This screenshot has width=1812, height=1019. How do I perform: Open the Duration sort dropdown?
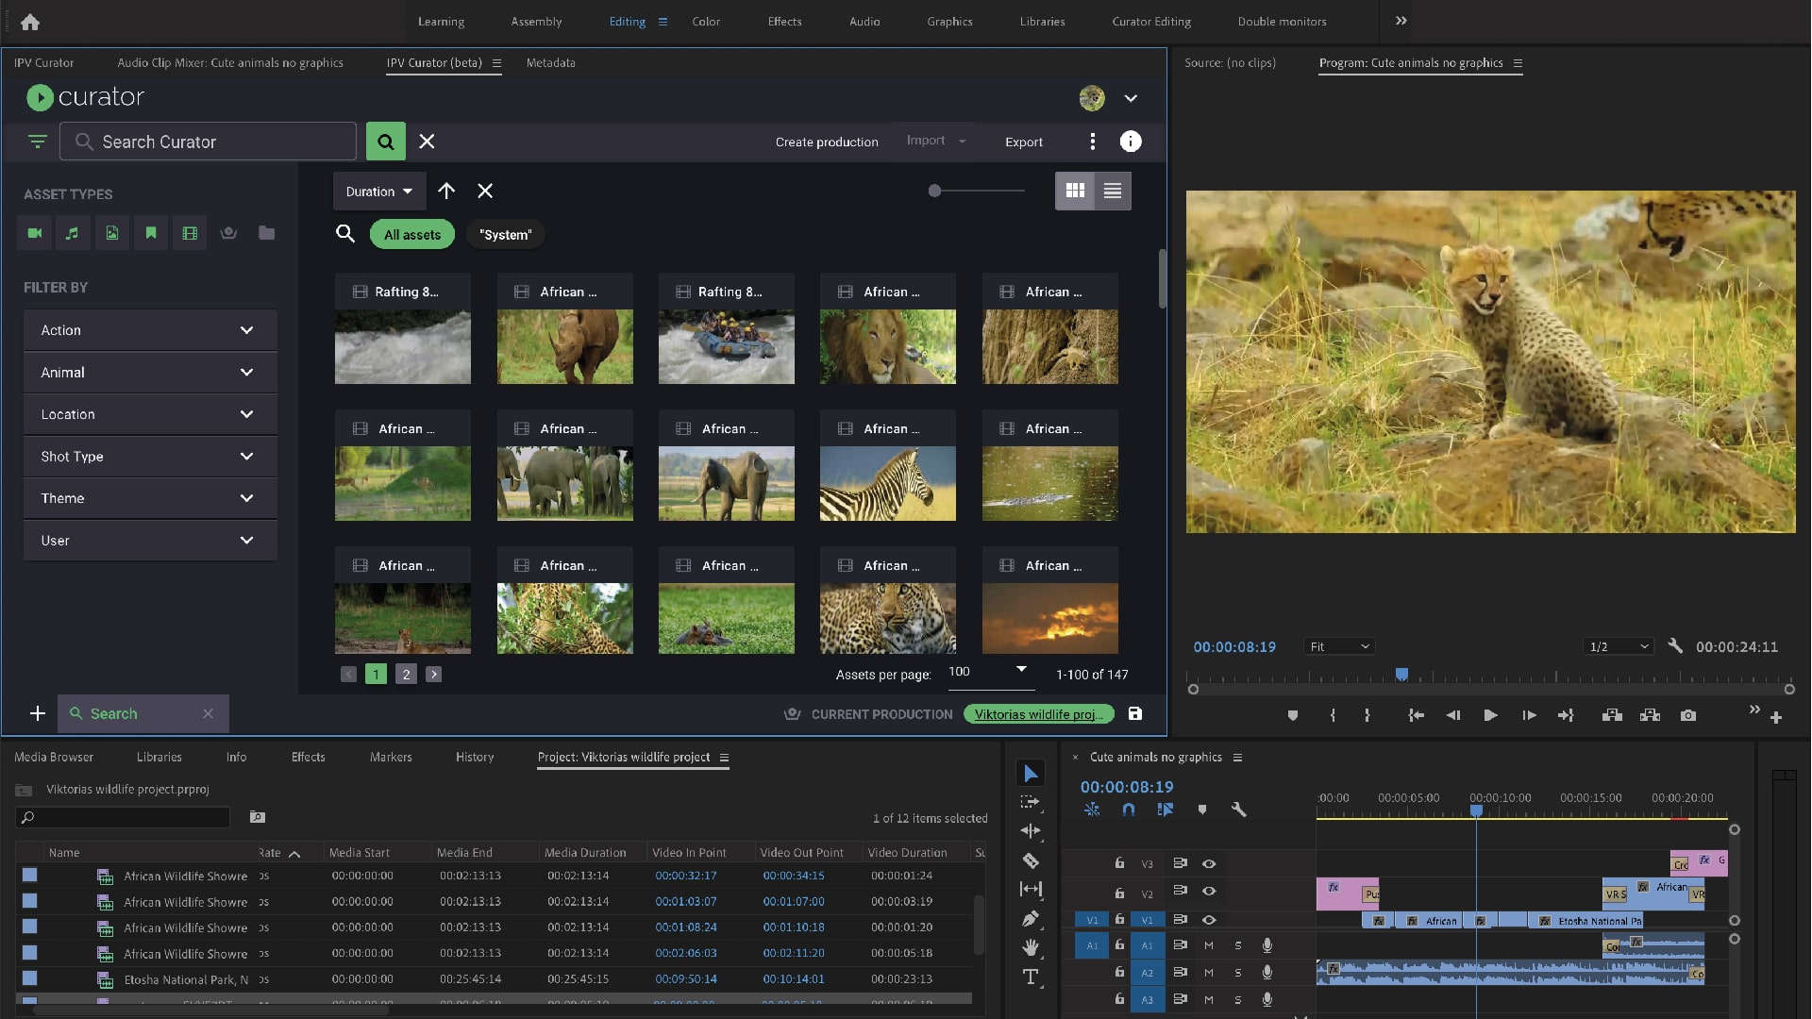point(377,192)
